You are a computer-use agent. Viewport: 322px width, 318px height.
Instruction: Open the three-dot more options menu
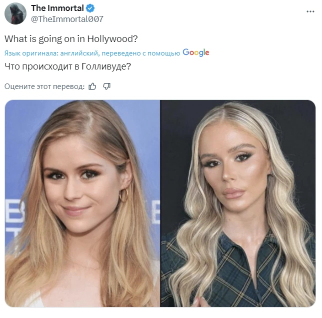tap(310, 11)
